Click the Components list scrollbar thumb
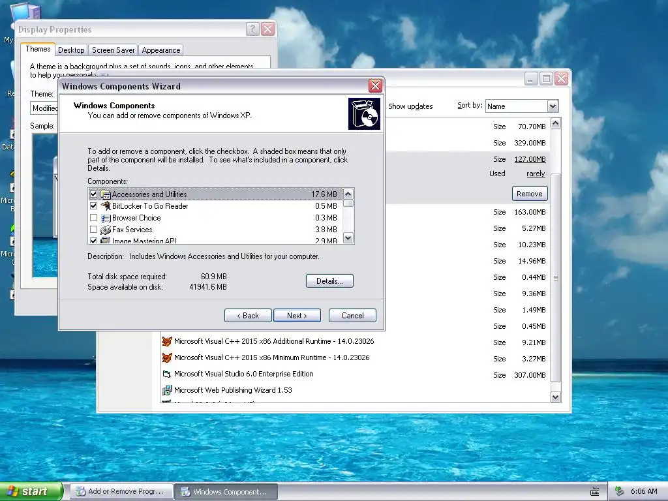Screen dimensions: 668x501 (348, 204)
